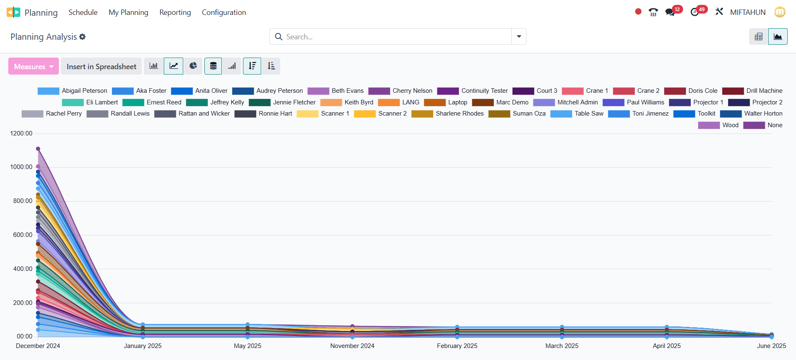
Task: Toggle Court 3 legend entry
Action: tap(535, 91)
